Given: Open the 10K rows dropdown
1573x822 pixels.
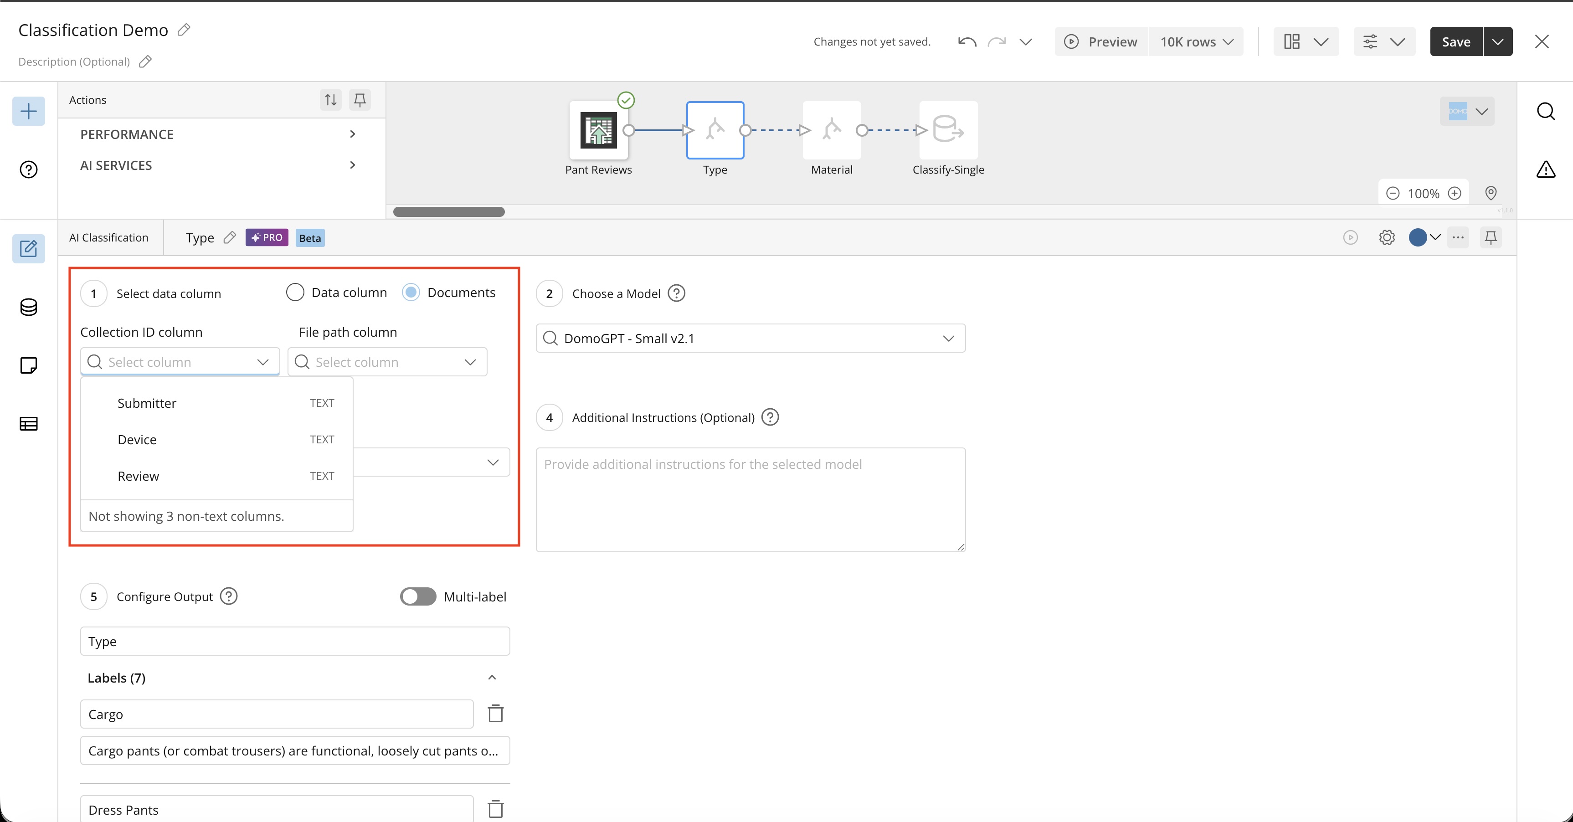Looking at the screenshot, I should 1196,41.
